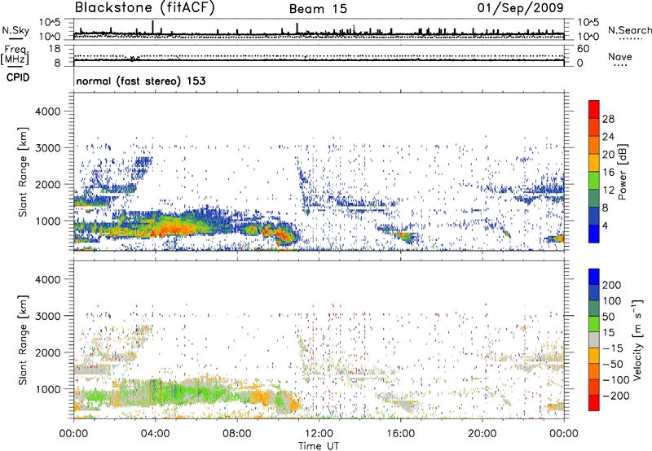Image resolution: width=652 pixels, height=451 pixels.
Task: Click the "N.Search" legend label
Action: [x=629, y=30]
